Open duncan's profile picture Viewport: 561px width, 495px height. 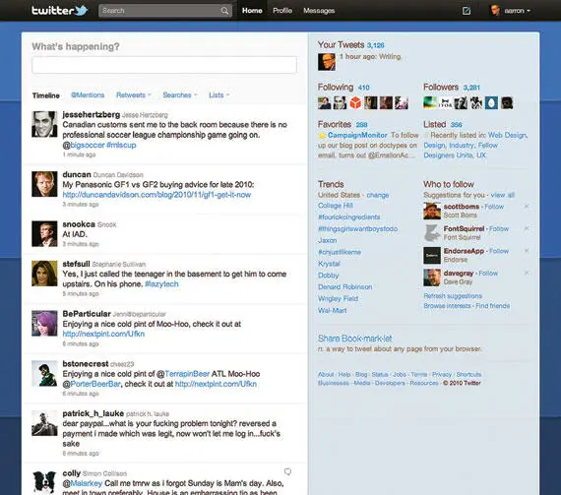tap(44, 184)
